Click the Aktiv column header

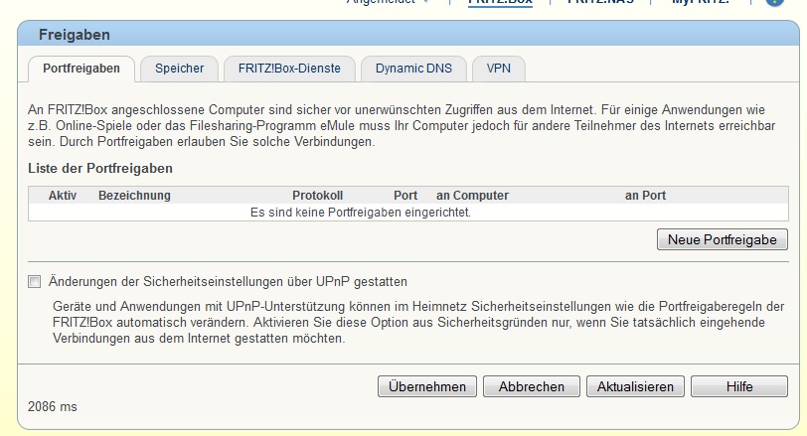coord(63,196)
